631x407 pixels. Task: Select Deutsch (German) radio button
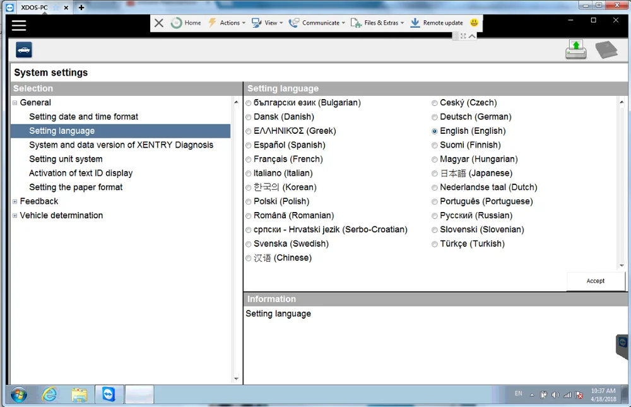click(435, 117)
